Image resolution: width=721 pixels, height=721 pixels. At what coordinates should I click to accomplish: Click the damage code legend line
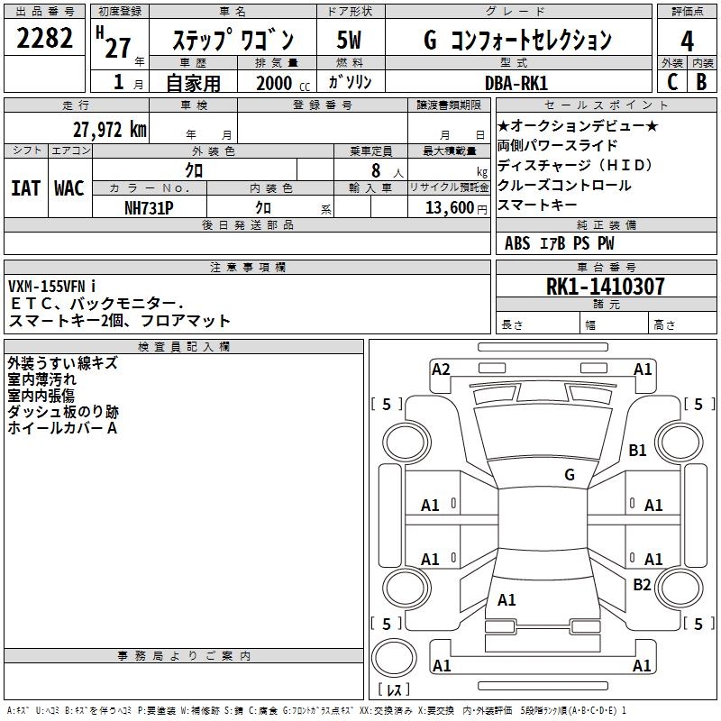point(316,710)
